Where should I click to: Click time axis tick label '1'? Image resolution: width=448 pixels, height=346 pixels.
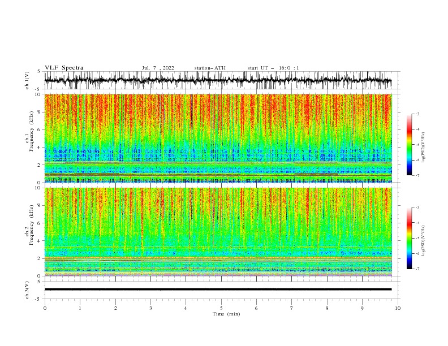tap(80, 308)
